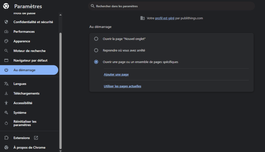Click the Ajouter une page link
Screen dimensions: 265x152
[116, 75]
